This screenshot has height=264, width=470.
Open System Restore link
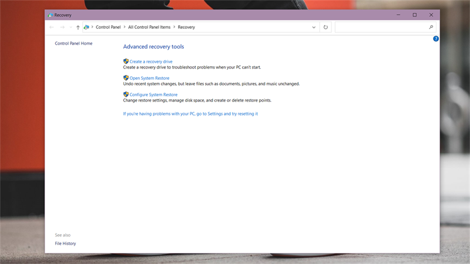(x=149, y=78)
